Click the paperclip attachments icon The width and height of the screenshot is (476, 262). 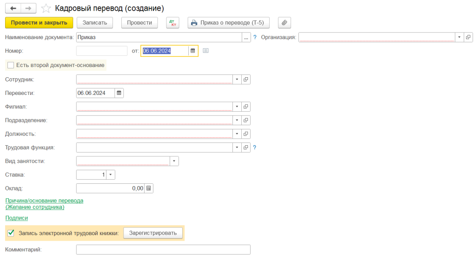[284, 22]
